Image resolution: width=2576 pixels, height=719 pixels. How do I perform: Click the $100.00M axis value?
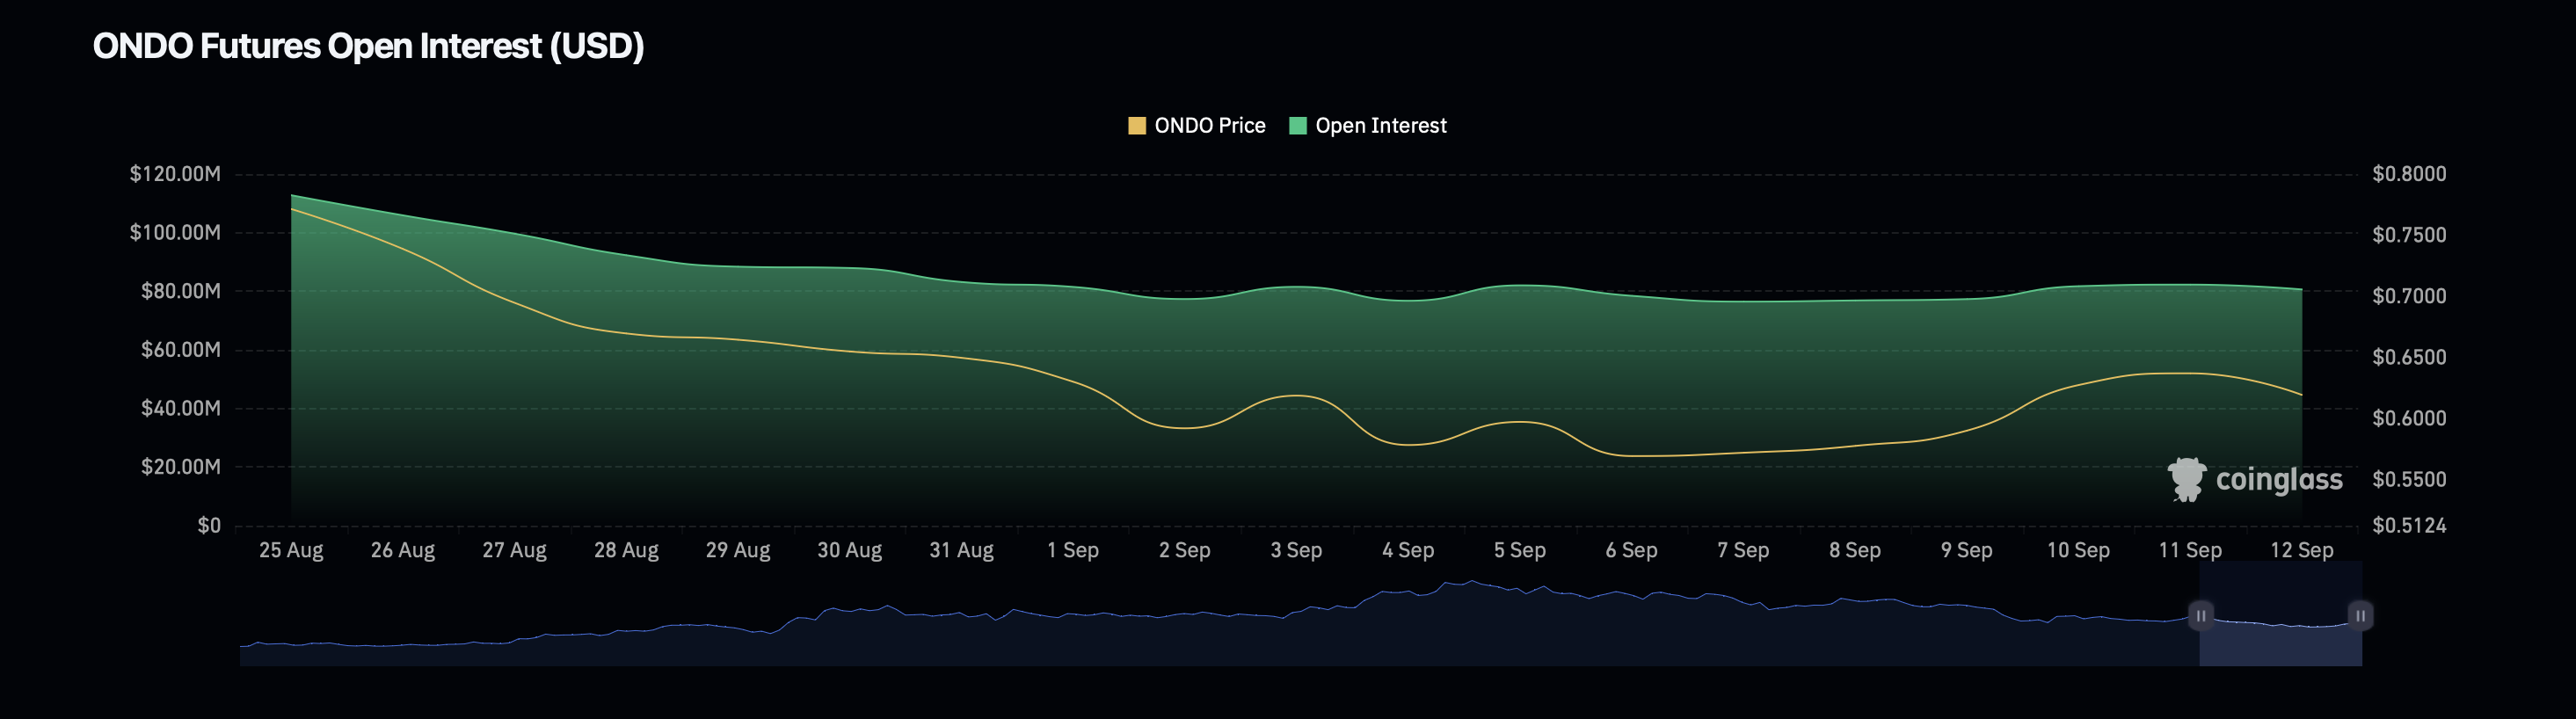coord(175,233)
